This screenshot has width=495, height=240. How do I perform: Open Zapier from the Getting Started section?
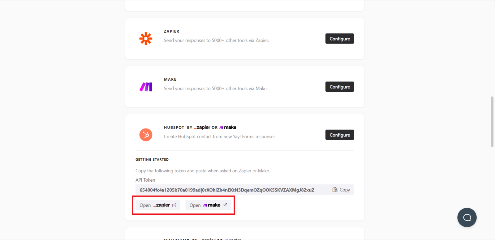click(158, 205)
